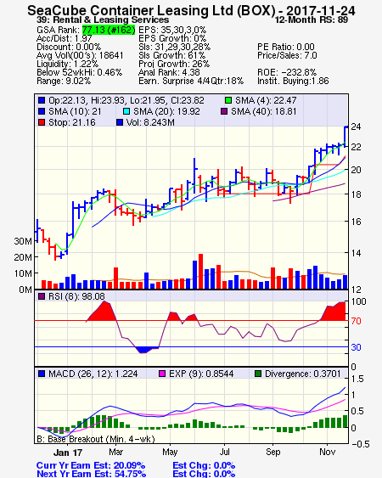Click the highlighted GSA Rank 77.13 value
This screenshot has height=478, width=382.
tap(109, 30)
